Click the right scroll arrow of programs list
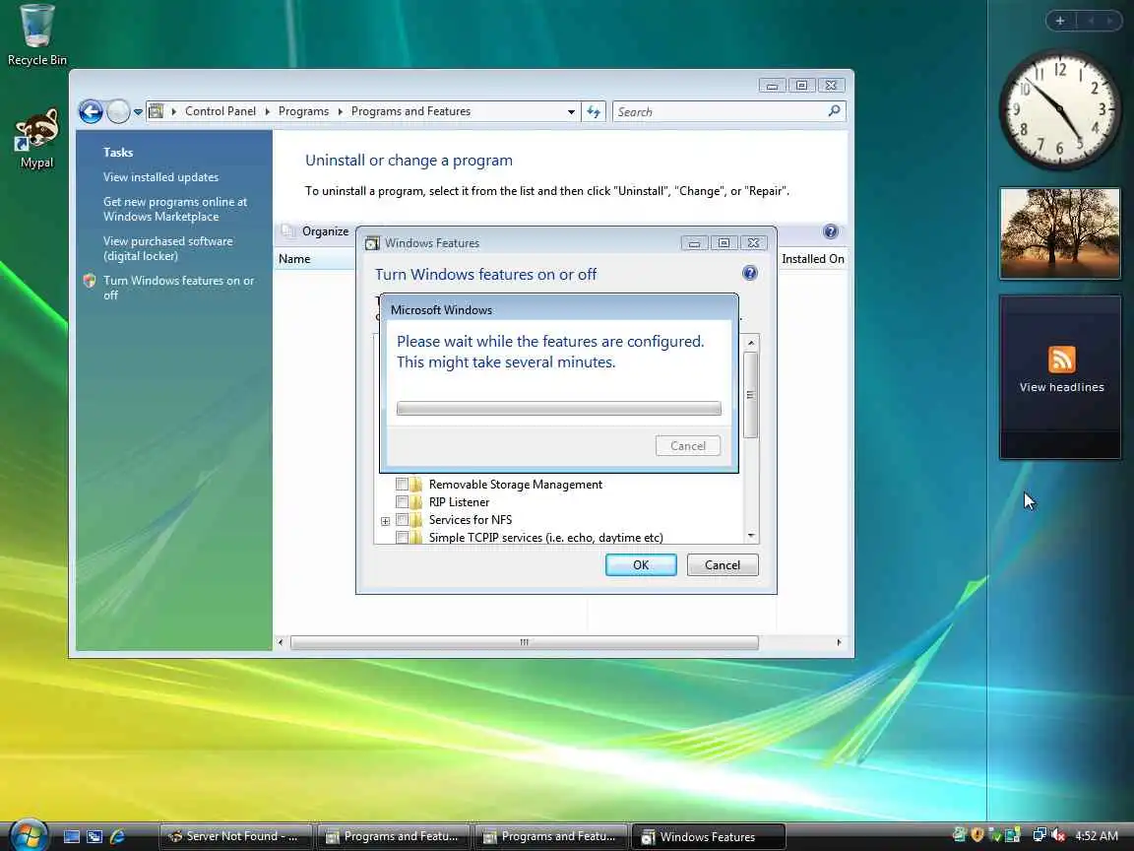The width and height of the screenshot is (1134, 851). [x=839, y=642]
